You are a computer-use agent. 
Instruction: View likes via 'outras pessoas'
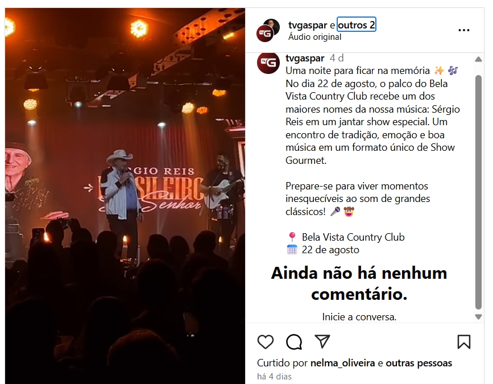[419, 363]
